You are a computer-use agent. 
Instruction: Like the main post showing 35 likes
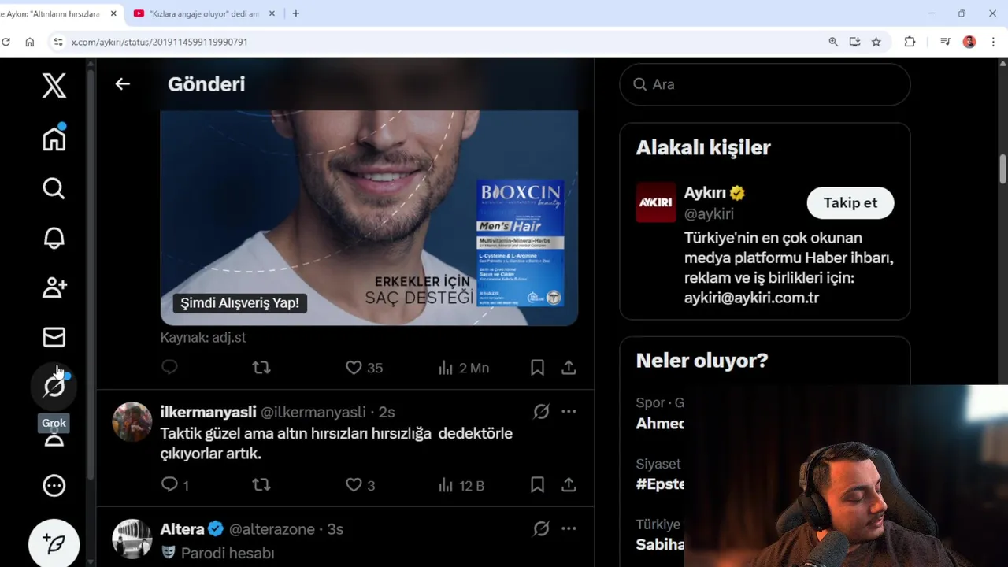tap(364, 367)
